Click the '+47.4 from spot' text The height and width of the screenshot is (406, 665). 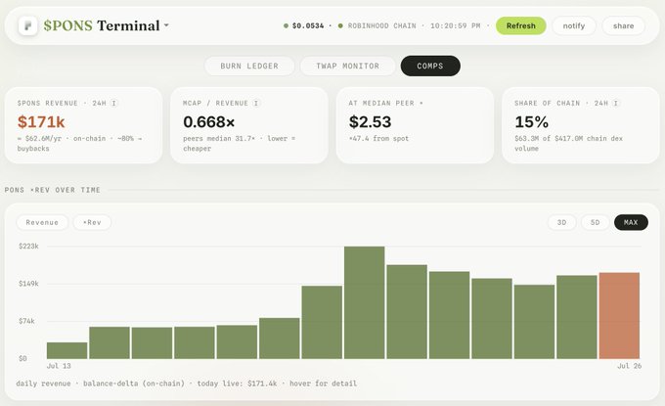point(378,138)
